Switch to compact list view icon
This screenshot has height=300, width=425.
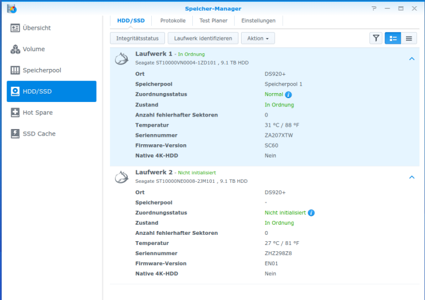409,38
